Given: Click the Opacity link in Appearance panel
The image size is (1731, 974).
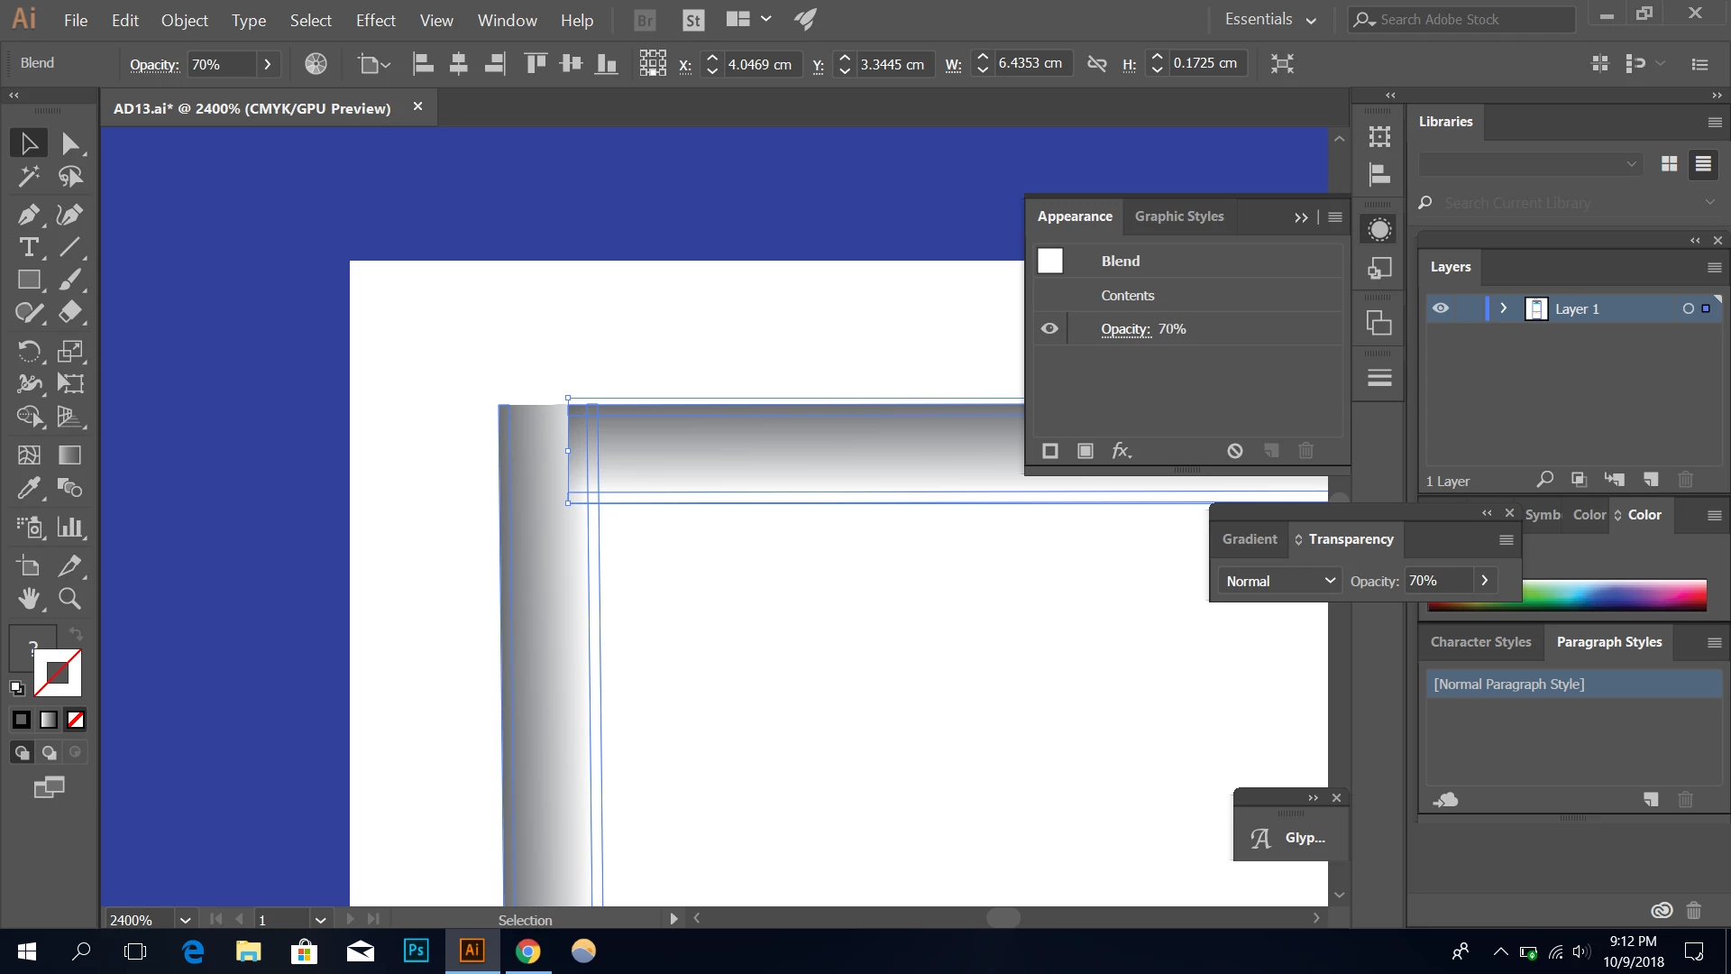Looking at the screenshot, I should [1125, 329].
